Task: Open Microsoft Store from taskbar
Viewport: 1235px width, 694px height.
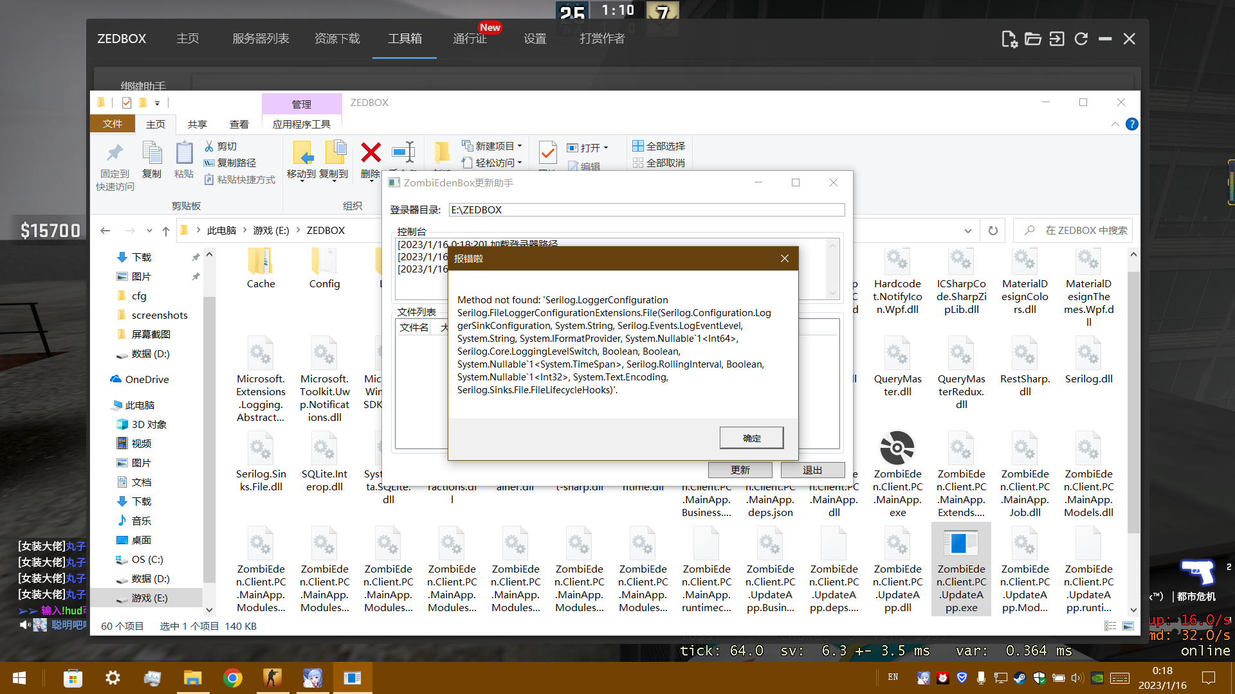Action: tap(73, 678)
